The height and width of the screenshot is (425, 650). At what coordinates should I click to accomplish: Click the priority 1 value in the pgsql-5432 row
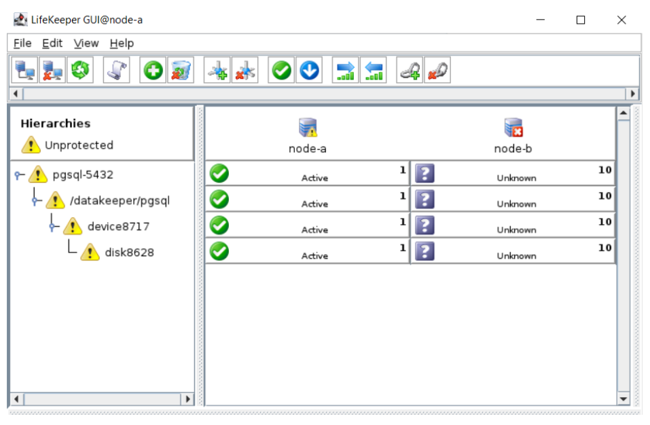(403, 170)
